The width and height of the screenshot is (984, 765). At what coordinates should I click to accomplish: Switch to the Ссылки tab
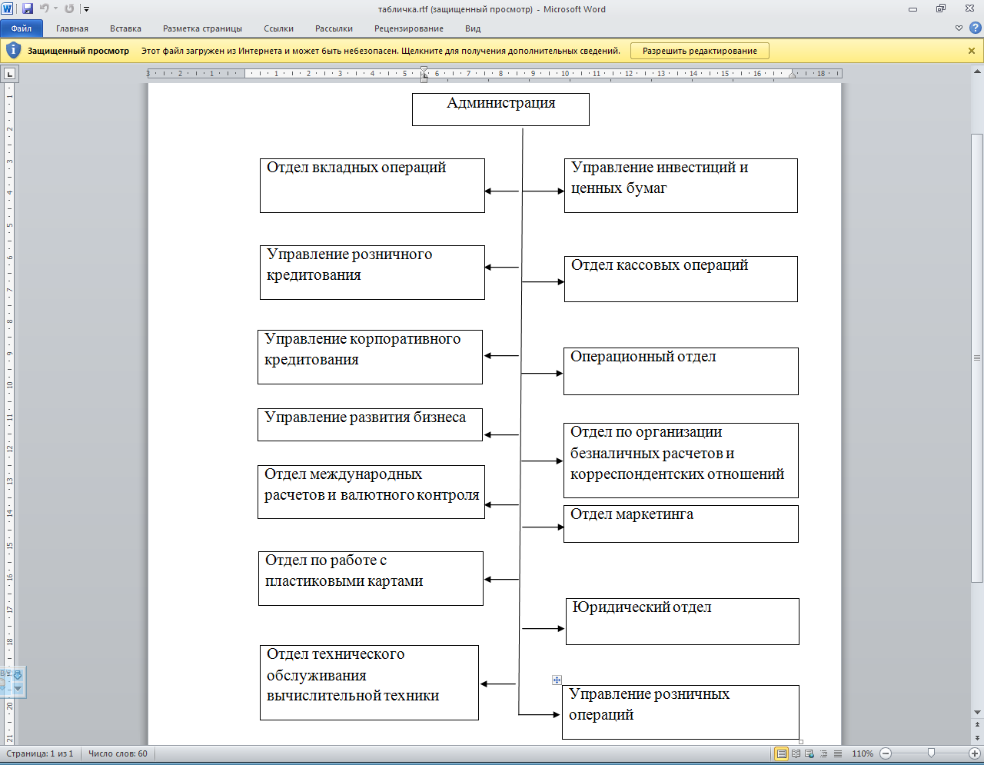click(278, 28)
